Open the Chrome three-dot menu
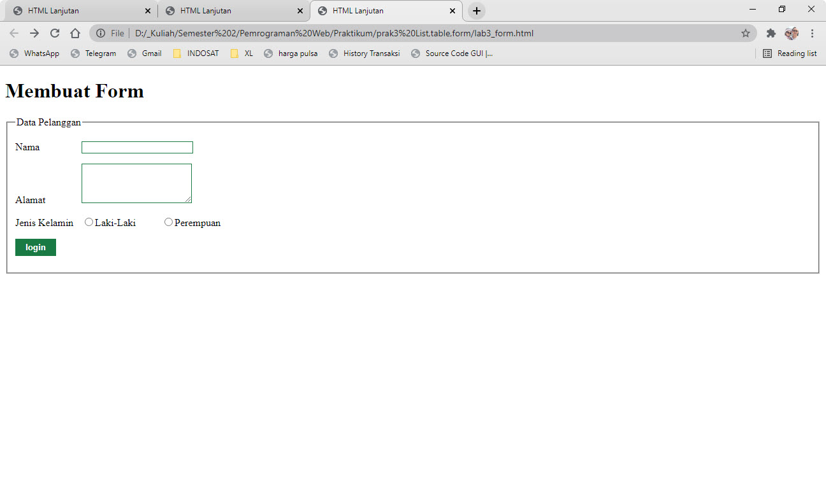 coord(813,33)
